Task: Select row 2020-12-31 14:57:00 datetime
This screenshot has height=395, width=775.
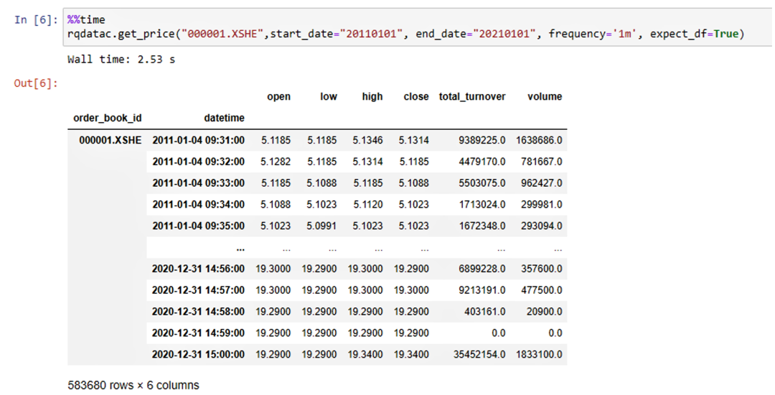Action: click(x=198, y=290)
